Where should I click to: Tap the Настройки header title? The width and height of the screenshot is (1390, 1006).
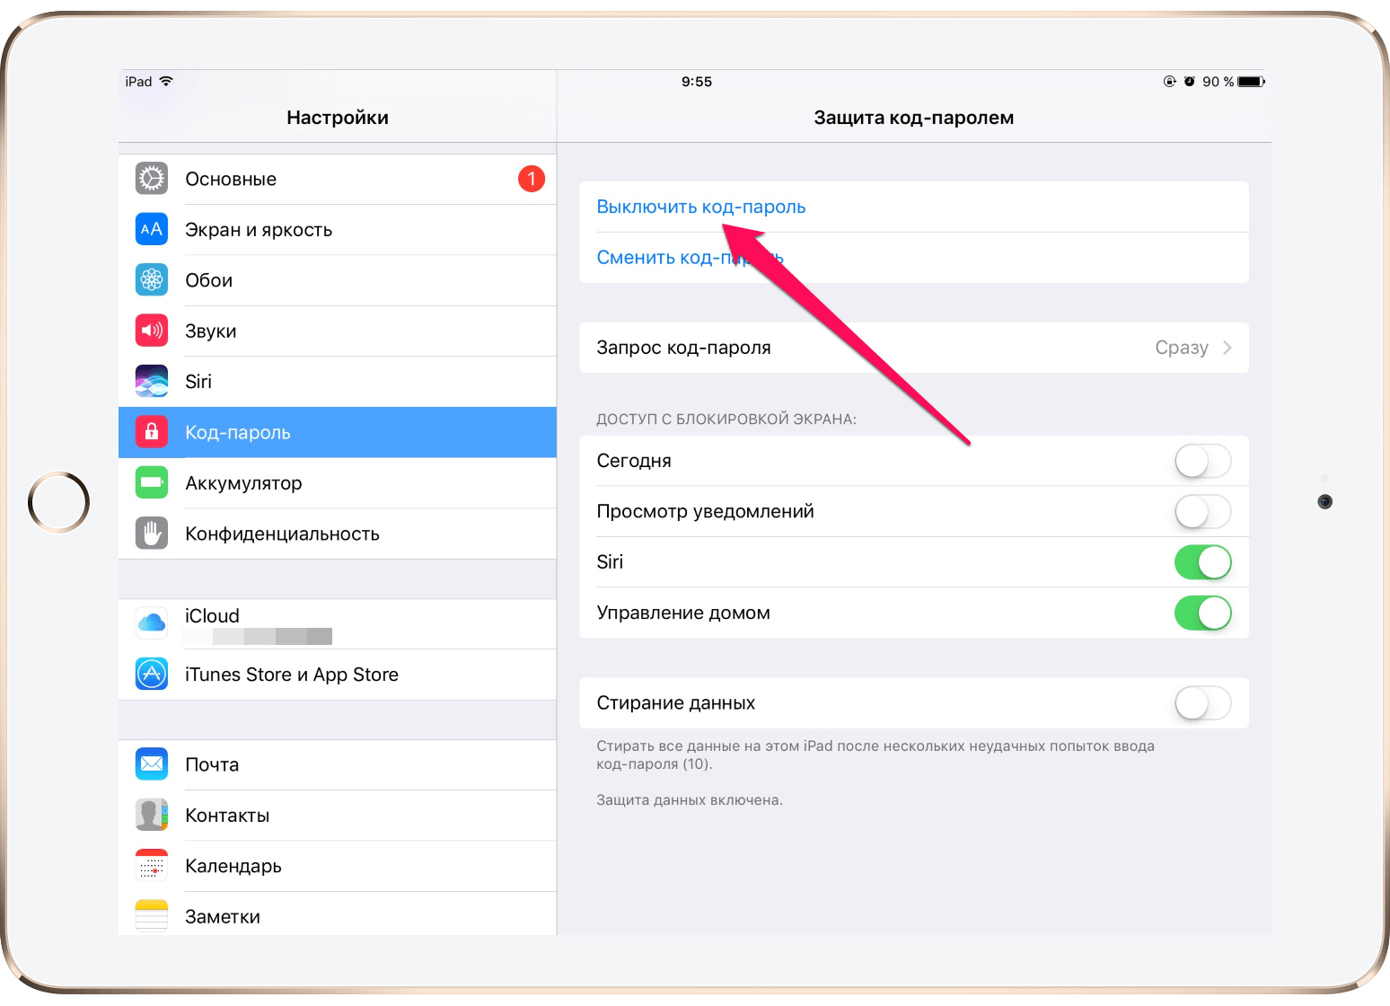[x=338, y=118]
